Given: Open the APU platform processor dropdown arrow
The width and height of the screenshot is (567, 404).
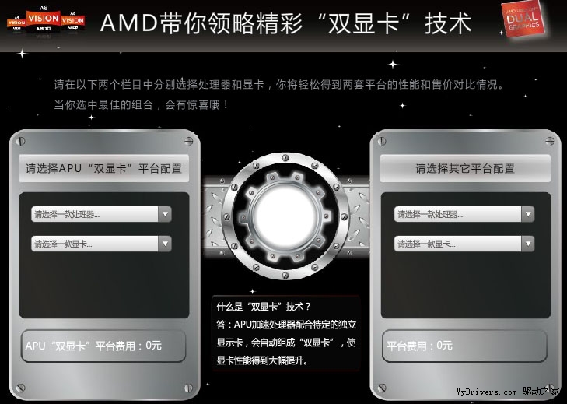Looking at the screenshot, I should (x=165, y=214).
